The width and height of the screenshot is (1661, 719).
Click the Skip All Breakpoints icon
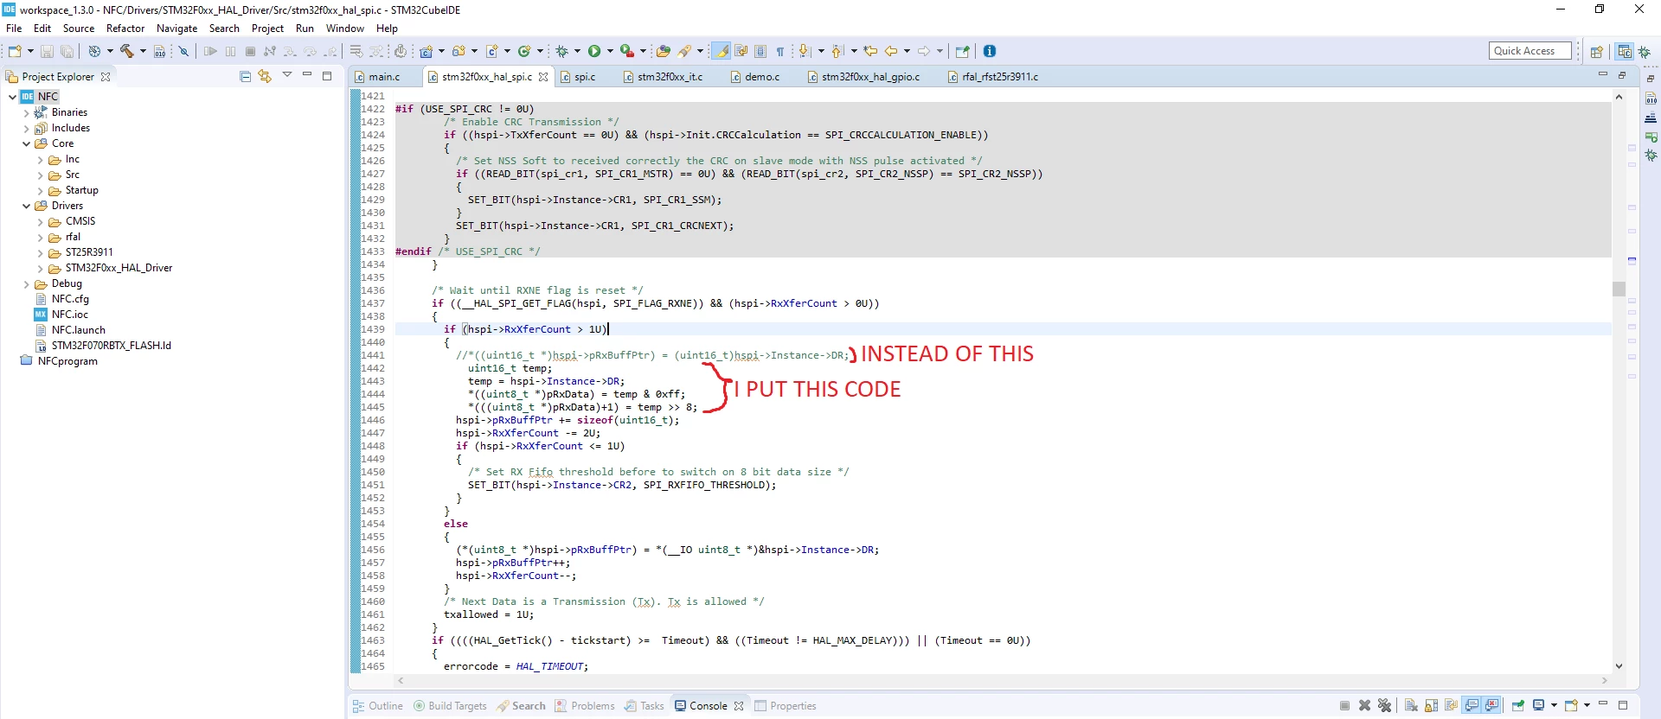click(183, 51)
